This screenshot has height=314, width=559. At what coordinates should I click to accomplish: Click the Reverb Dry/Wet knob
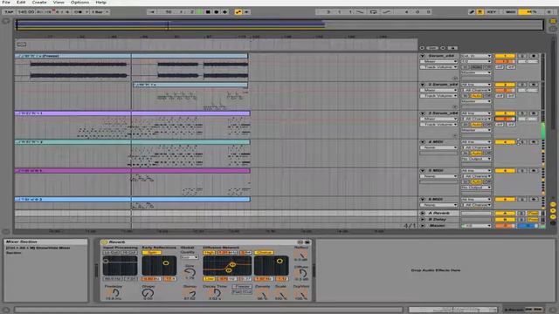(301, 295)
